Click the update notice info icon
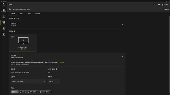The height and width of the screenshot is (95, 170). (10, 9)
